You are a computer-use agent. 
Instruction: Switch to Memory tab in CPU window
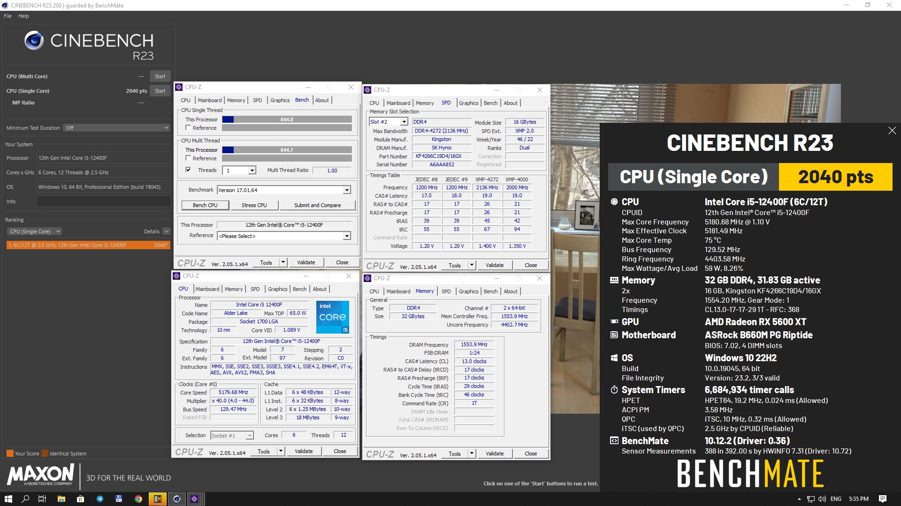[x=234, y=289]
